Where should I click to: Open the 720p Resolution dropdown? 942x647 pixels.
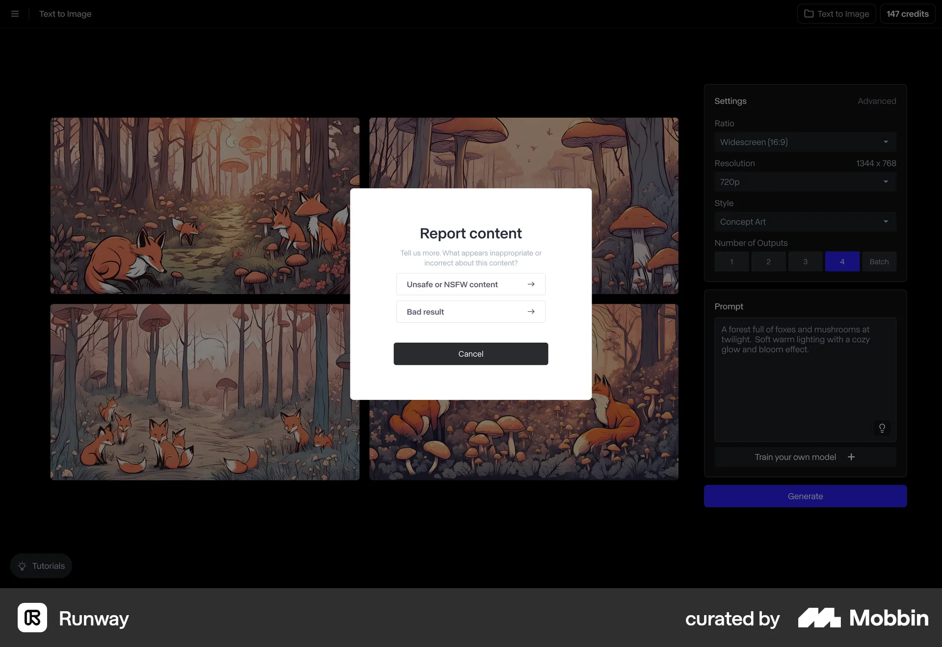click(805, 182)
